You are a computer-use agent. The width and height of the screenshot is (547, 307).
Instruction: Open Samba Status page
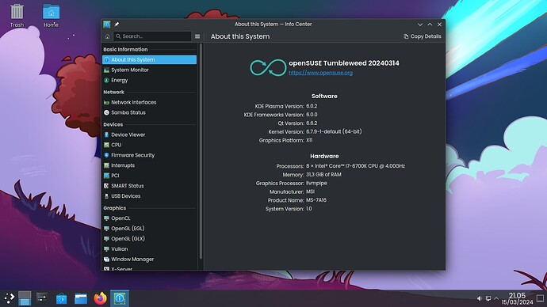point(149,112)
